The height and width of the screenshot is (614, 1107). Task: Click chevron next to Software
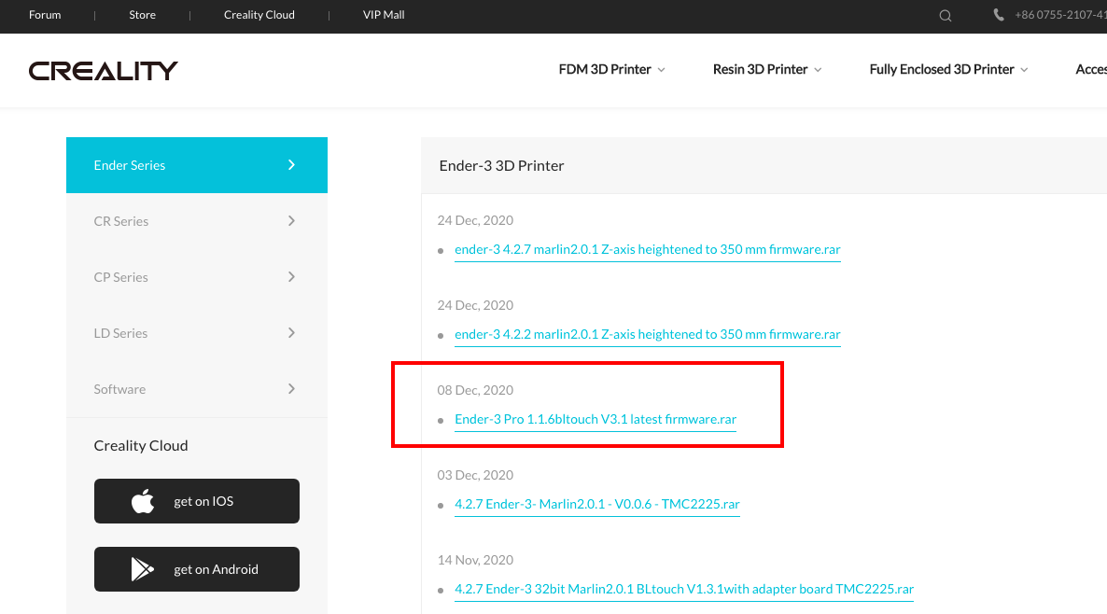click(x=291, y=389)
